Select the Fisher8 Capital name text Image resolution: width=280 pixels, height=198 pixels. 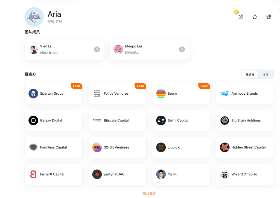click(x=52, y=174)
